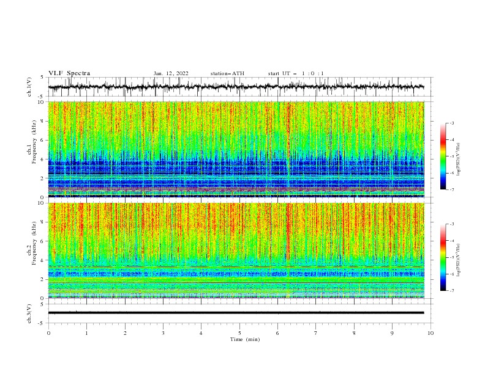Click the ch.1 spectrogram panel
Screen dimensions: 485x374
(x=236, y=149)
